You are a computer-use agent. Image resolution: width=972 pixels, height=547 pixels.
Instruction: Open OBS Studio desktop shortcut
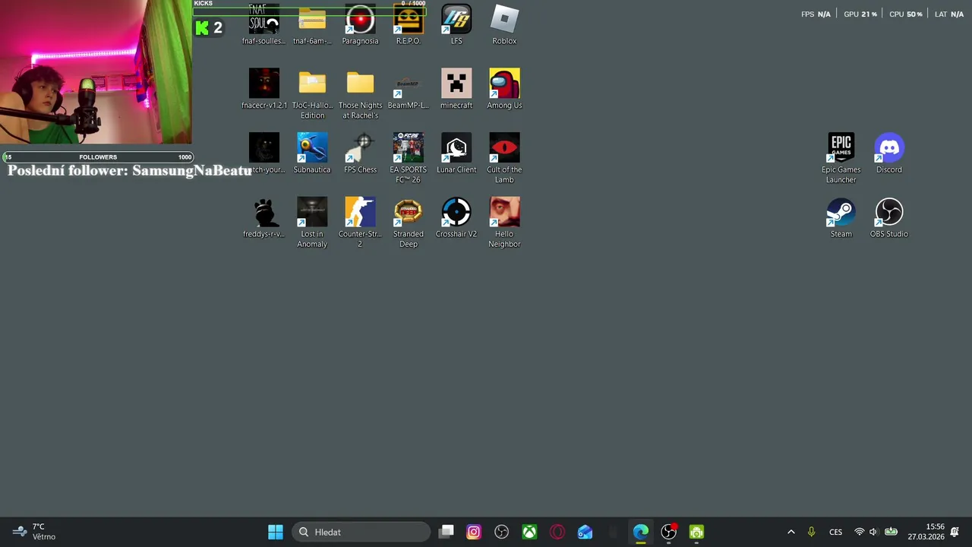point(888,218)
